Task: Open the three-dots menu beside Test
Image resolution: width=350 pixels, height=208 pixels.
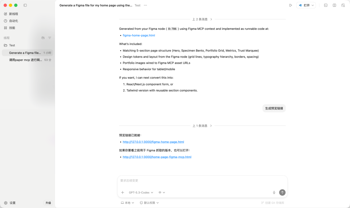Action: pyautogui.click(x=145, y=5)
